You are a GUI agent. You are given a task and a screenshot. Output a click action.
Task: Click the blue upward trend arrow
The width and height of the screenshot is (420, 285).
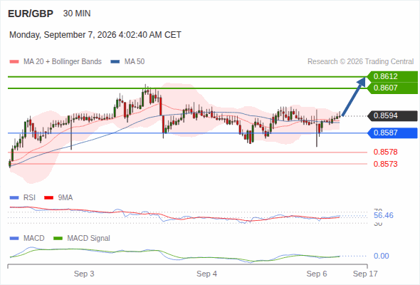pos(354,96)
